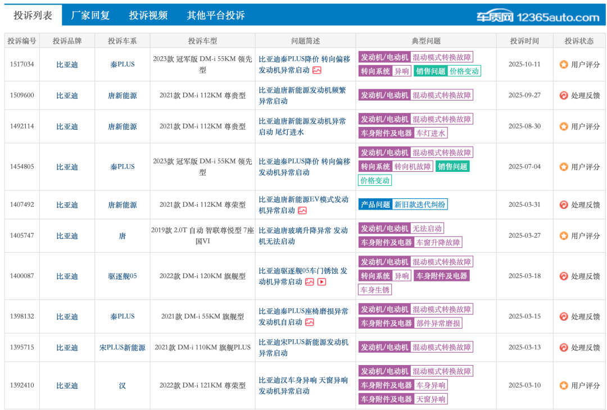607x410 pixels.
Task: Click the orange star 用户评分 icon for complaint 1517034
Action: click(564, 64)
